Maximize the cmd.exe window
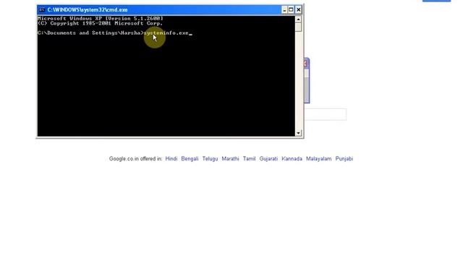 tap(291, 9)
